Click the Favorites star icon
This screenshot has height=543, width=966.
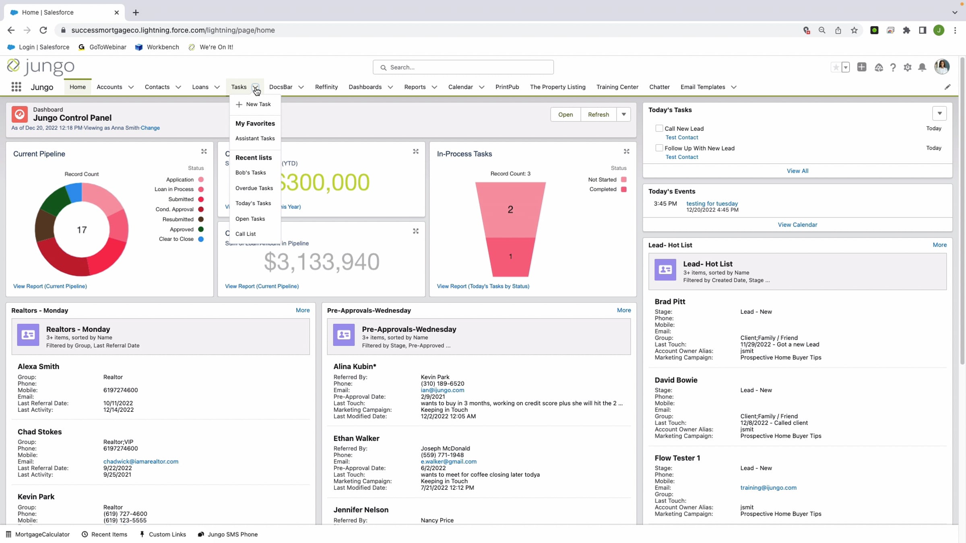coord(836,67)
